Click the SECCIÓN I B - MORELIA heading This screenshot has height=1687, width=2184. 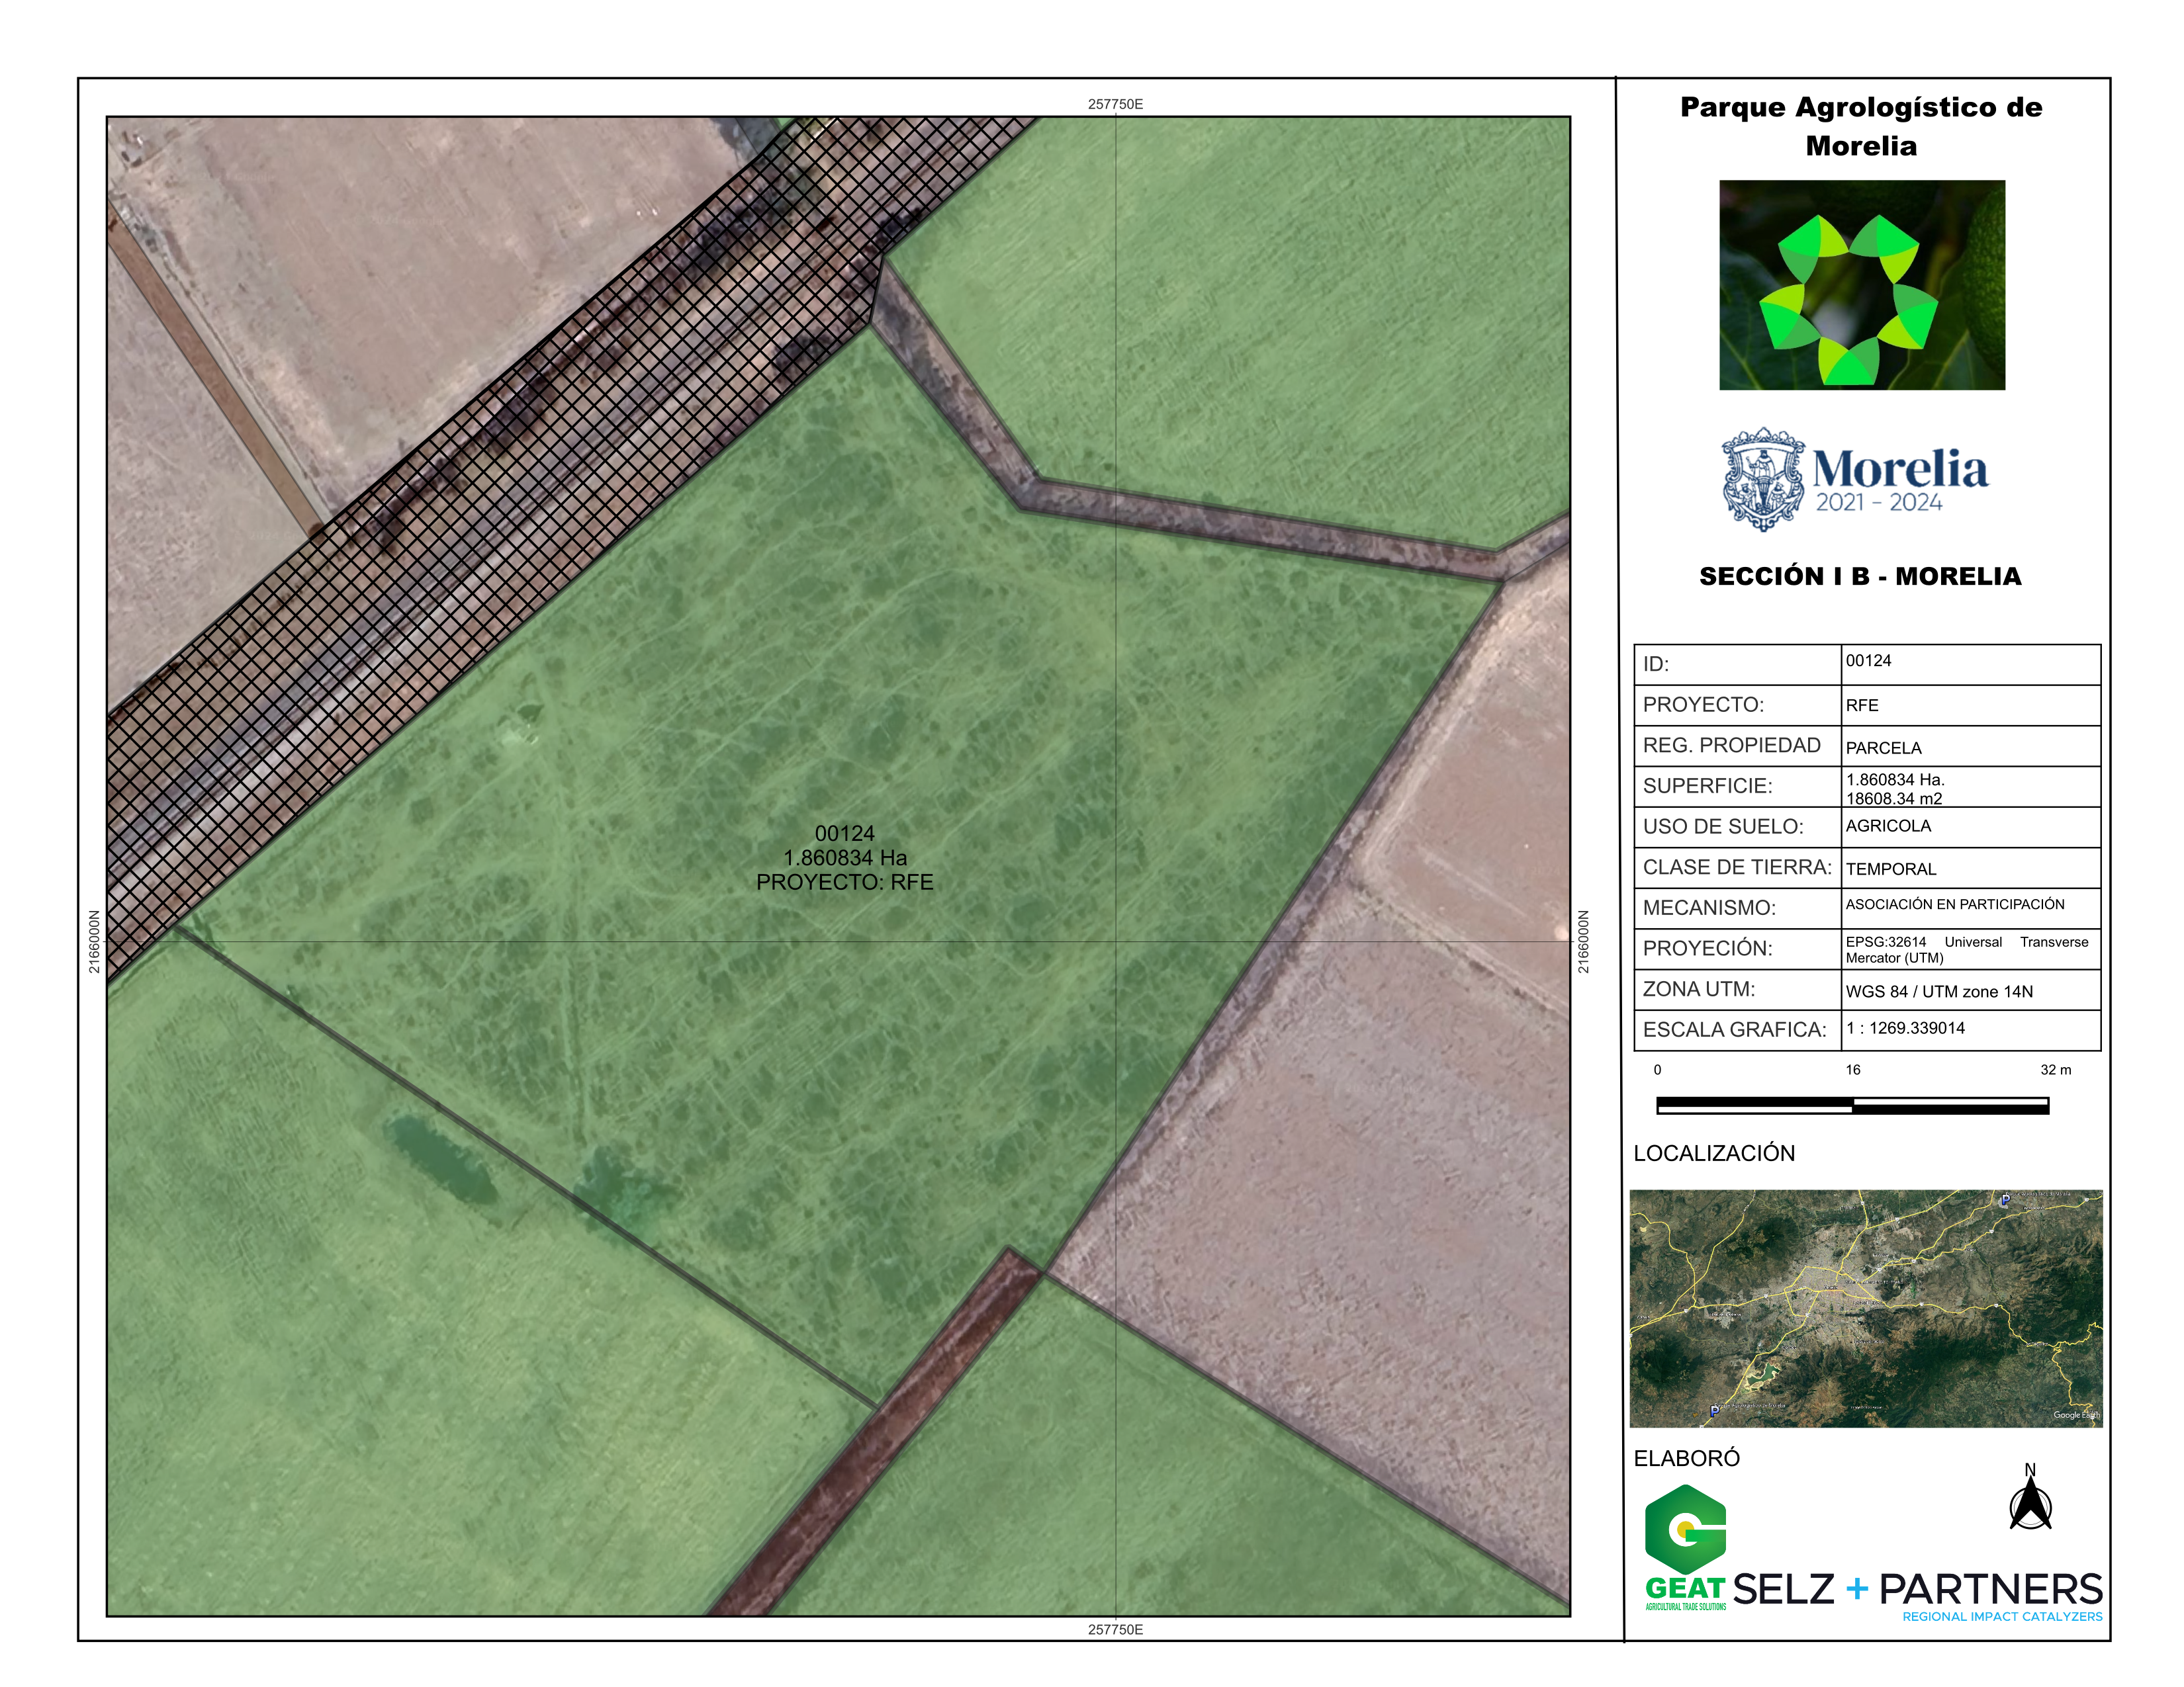point(1860,577)
